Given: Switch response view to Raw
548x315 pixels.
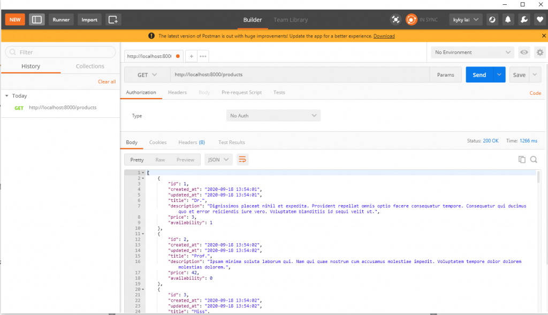Looking at the screenshot, I should [x=160, y=160].
